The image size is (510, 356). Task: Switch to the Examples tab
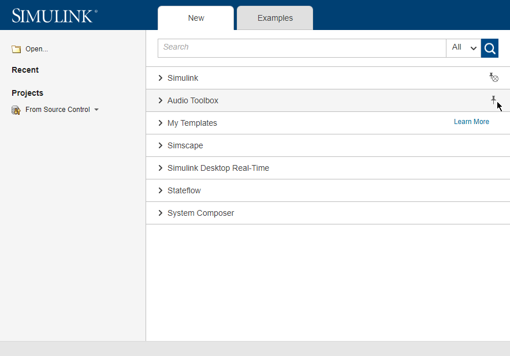pyautogui.click(x=274, y=18)
